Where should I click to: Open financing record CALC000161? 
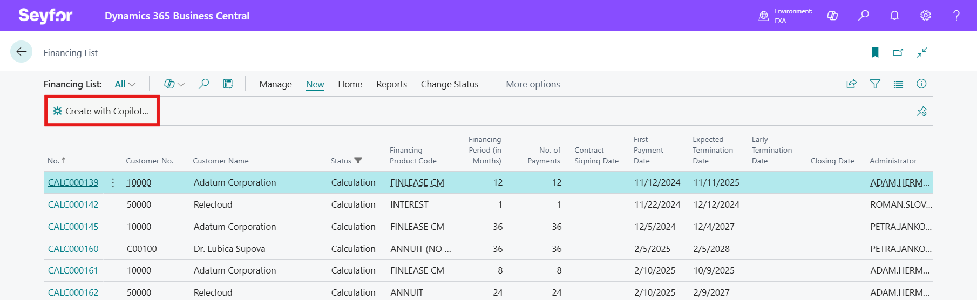[73, 270]
